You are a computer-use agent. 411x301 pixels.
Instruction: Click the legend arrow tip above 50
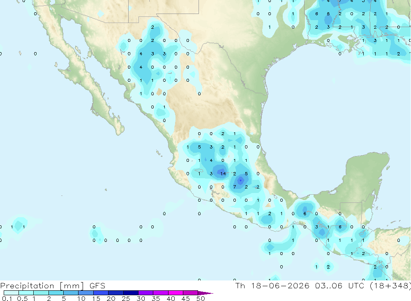click(205, 293)
